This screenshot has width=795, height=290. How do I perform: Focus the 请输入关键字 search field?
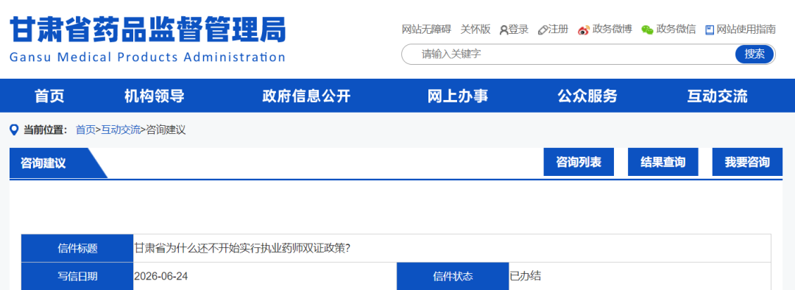(568, 54)
